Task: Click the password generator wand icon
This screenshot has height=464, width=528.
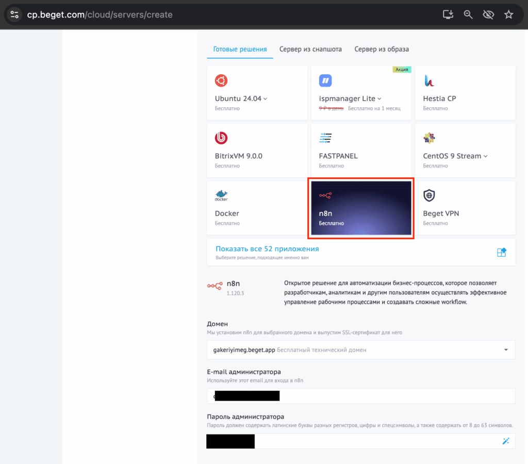Action: pyautogui.click(x=505, y=441)
